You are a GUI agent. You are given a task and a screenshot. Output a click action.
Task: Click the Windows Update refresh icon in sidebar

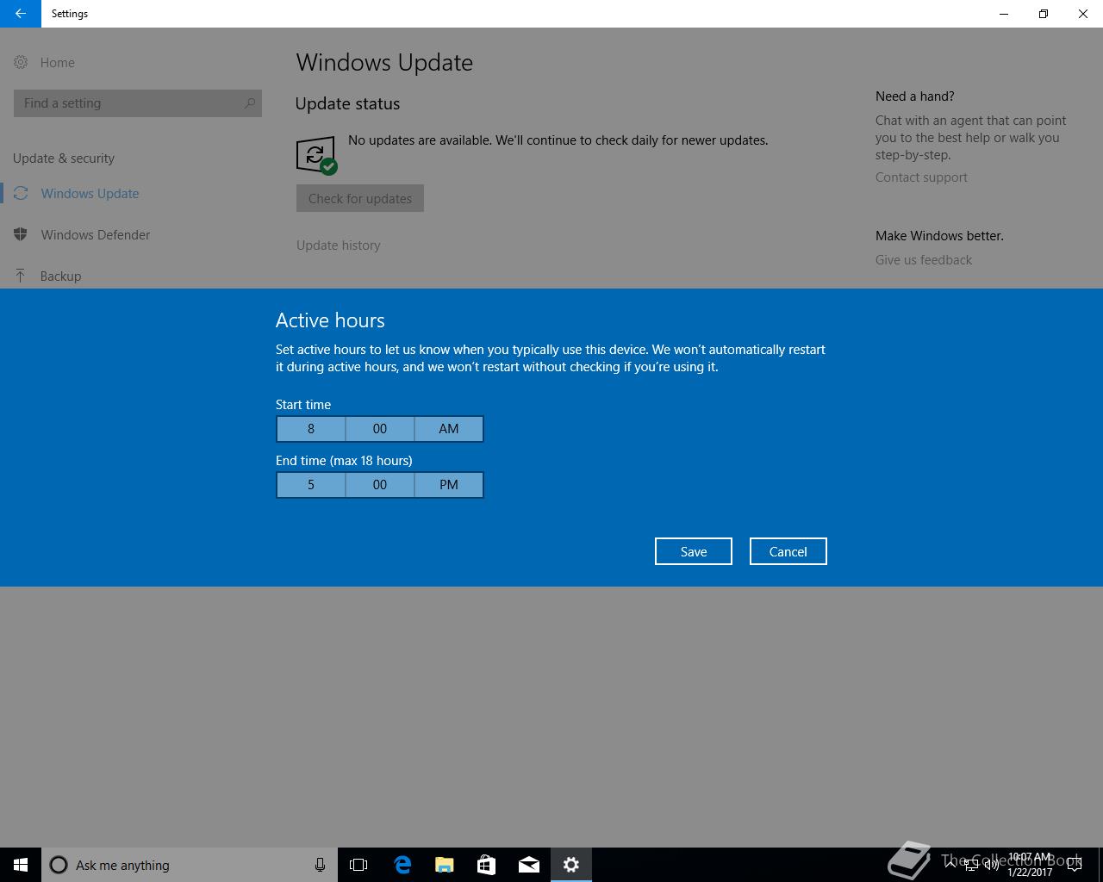[21, 193]
